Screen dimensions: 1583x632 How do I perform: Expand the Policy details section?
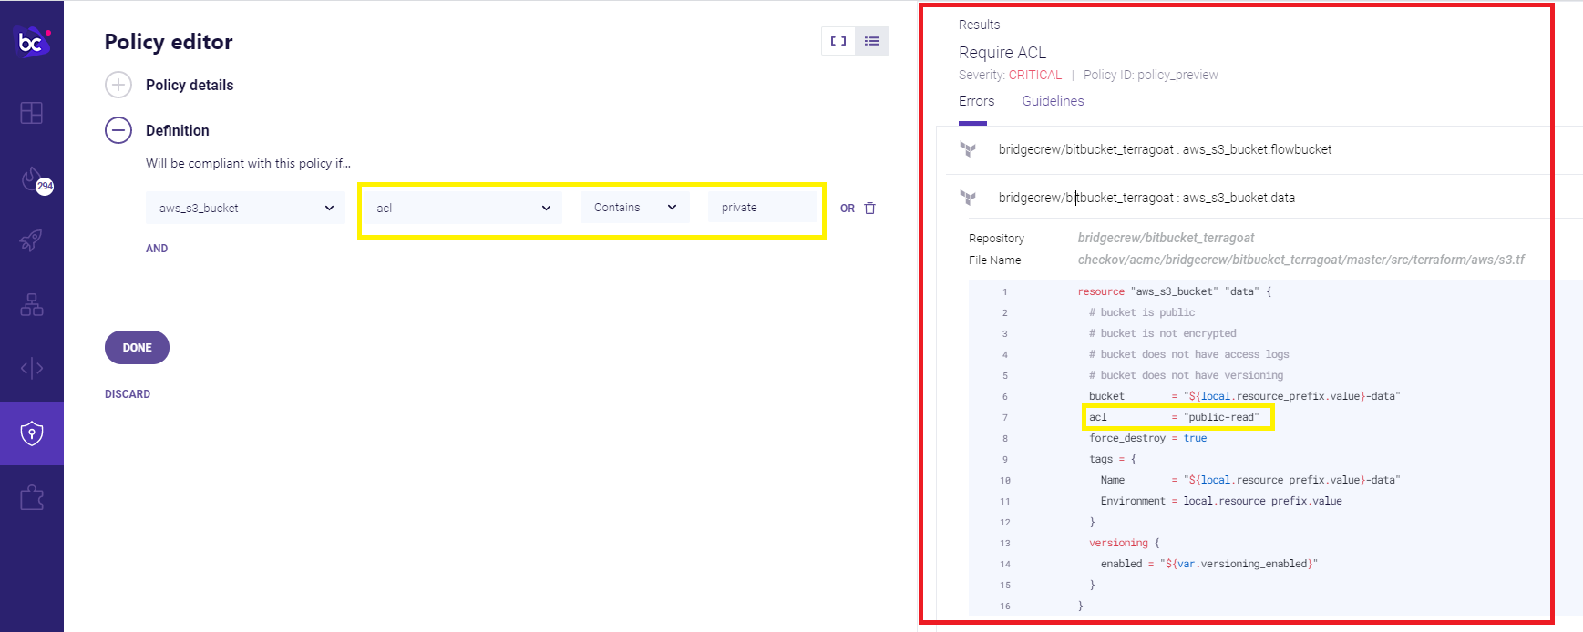[118, 85]
